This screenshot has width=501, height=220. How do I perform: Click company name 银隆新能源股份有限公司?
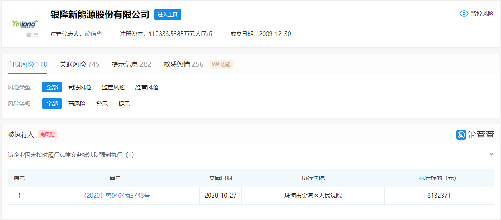click(x=100, y=14)
